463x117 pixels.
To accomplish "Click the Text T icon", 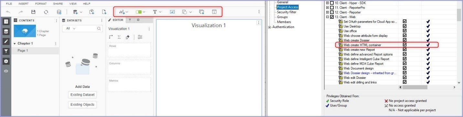I will point(155,12).
